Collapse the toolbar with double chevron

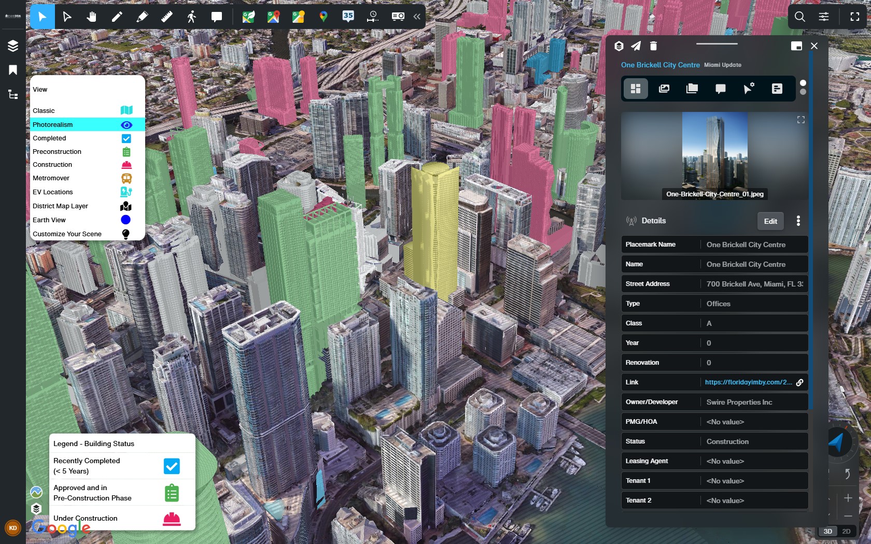(417, 17)
